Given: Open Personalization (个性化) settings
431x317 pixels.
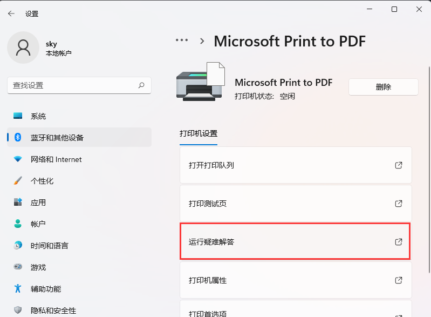Looking at the screenshot, I should tap(42, 181).
